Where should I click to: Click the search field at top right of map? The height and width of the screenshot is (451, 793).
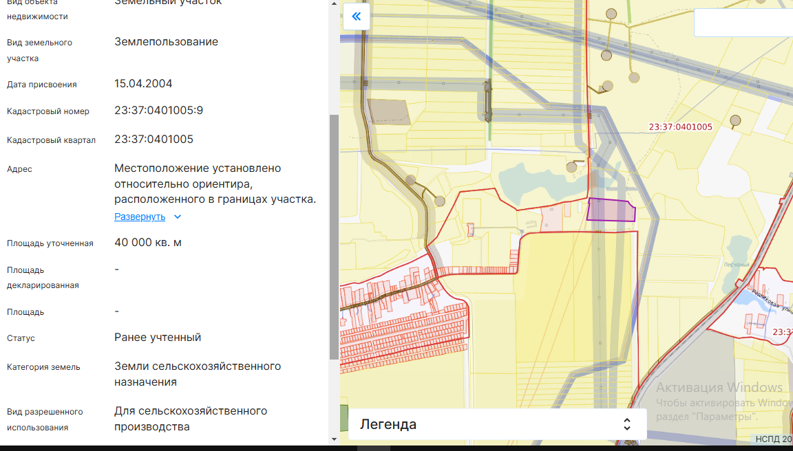tap(743, 23)
